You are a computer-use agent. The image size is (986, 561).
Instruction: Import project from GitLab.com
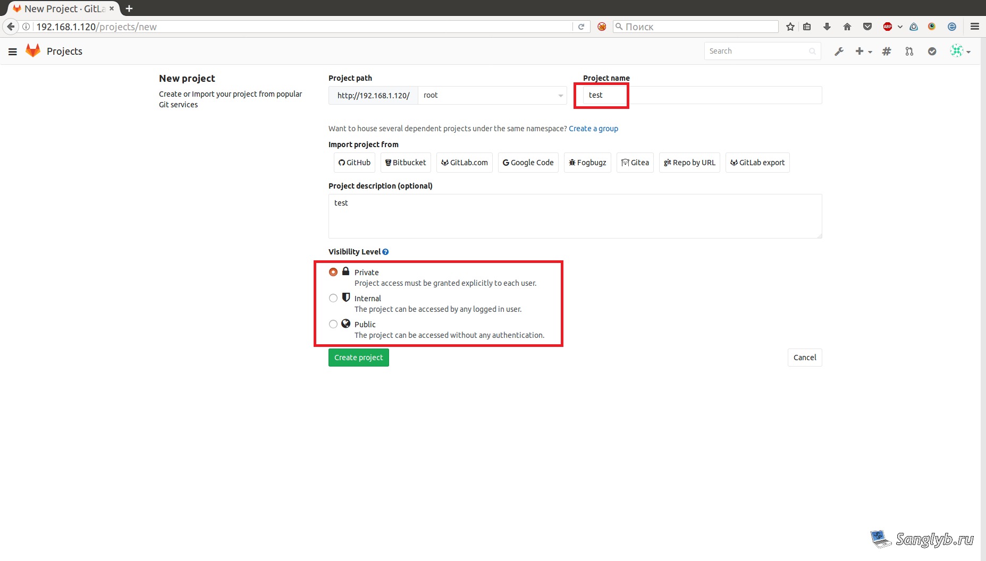[465, 163]
